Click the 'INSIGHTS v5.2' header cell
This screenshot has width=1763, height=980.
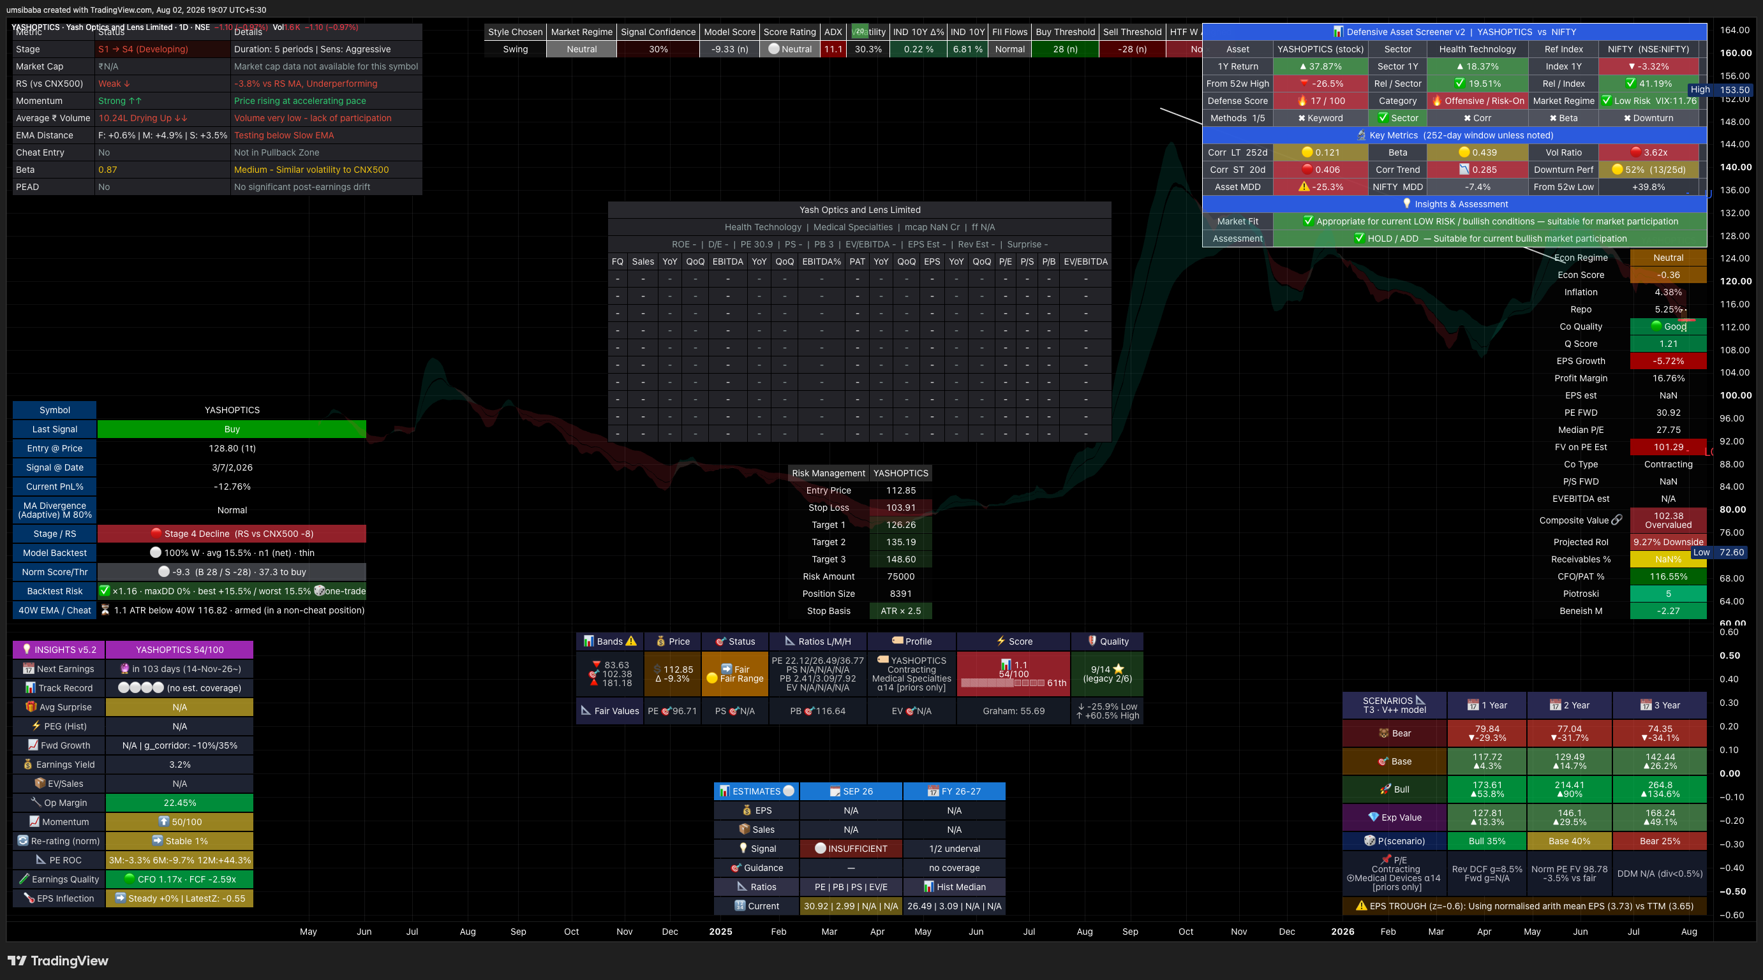point(59,650)
